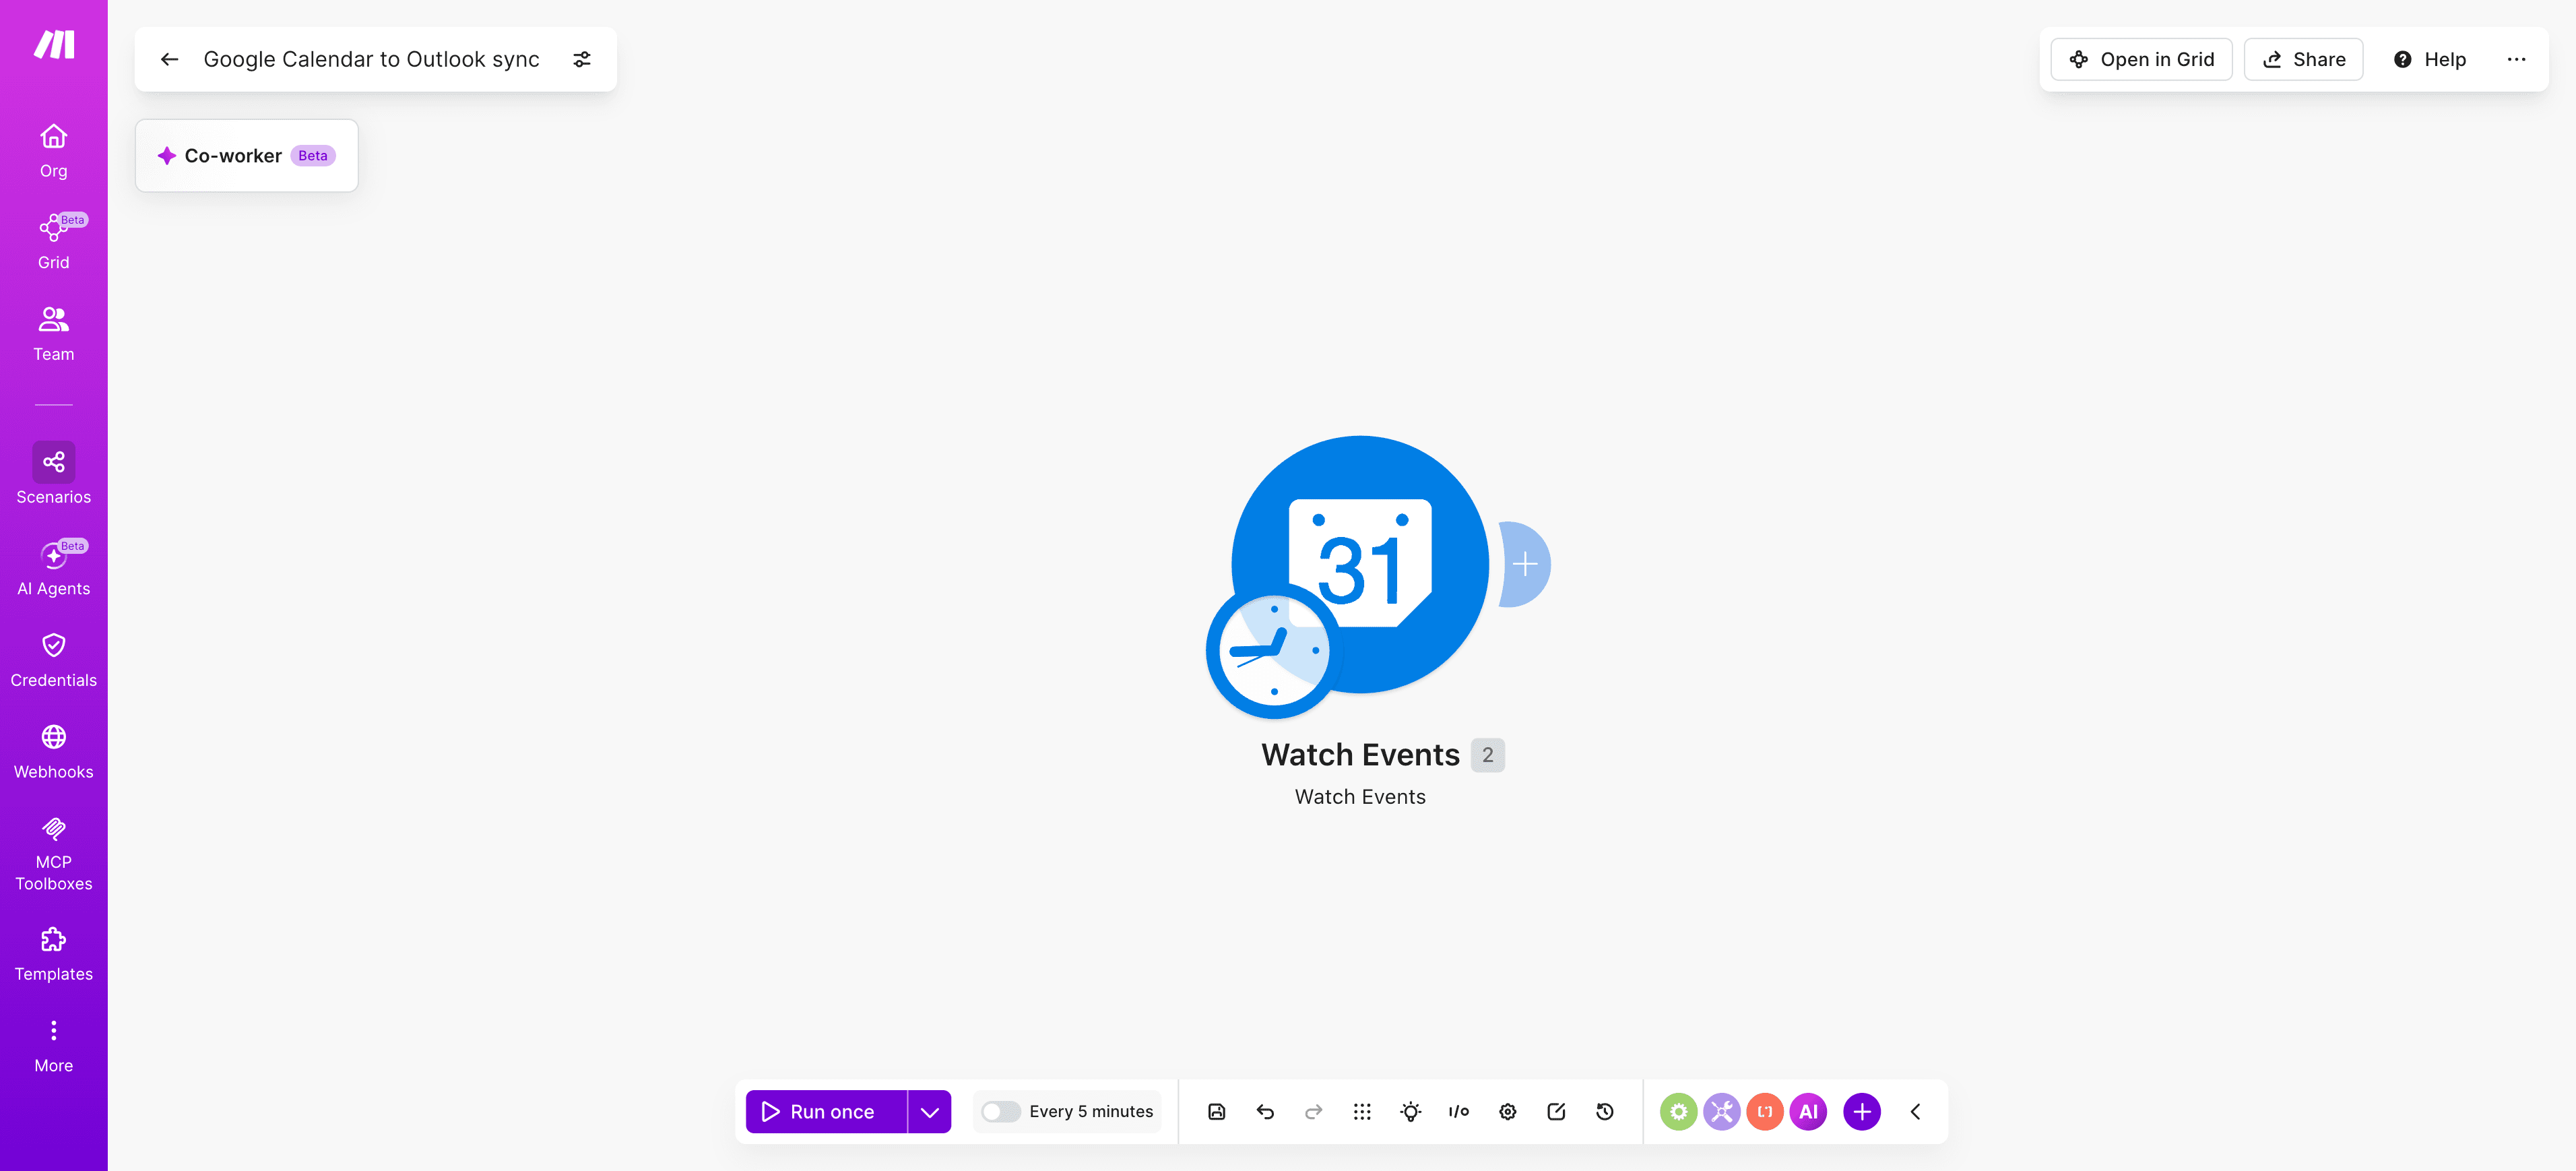Open the Credentials page

point(54,660)
